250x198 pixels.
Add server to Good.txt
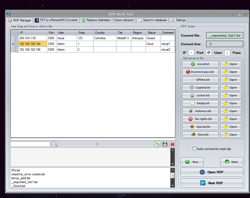200,64
